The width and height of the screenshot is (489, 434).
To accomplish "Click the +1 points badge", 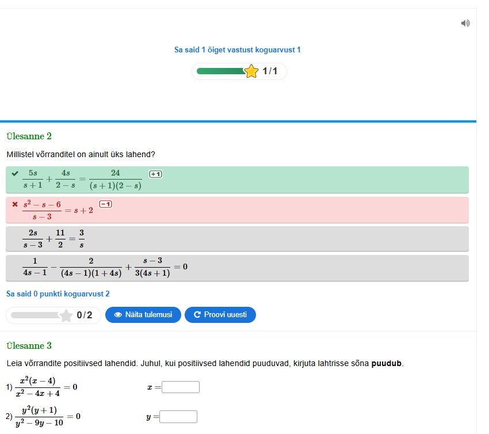I will pos(155,174).
